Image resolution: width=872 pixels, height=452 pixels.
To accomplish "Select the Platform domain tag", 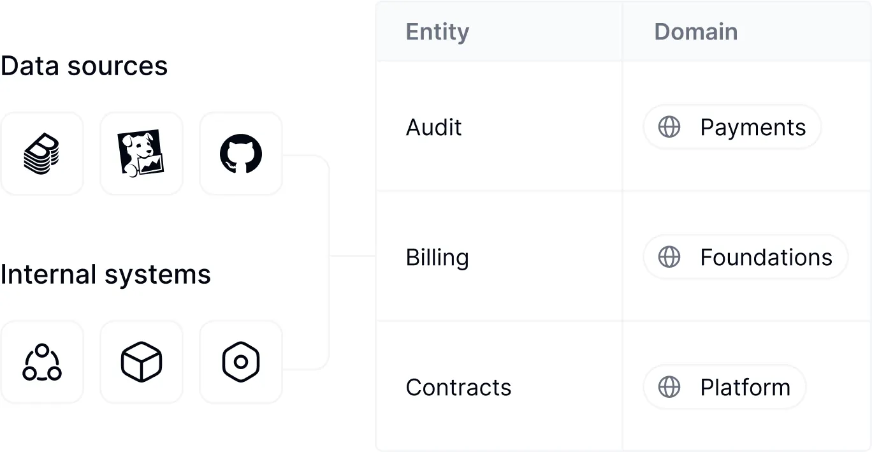I will pyautogui.click(x=724, y=387).
